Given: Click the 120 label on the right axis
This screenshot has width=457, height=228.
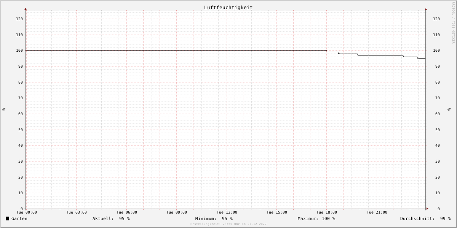Looking at the screenshot, I should pyautogui.click(x=436, y=19).
